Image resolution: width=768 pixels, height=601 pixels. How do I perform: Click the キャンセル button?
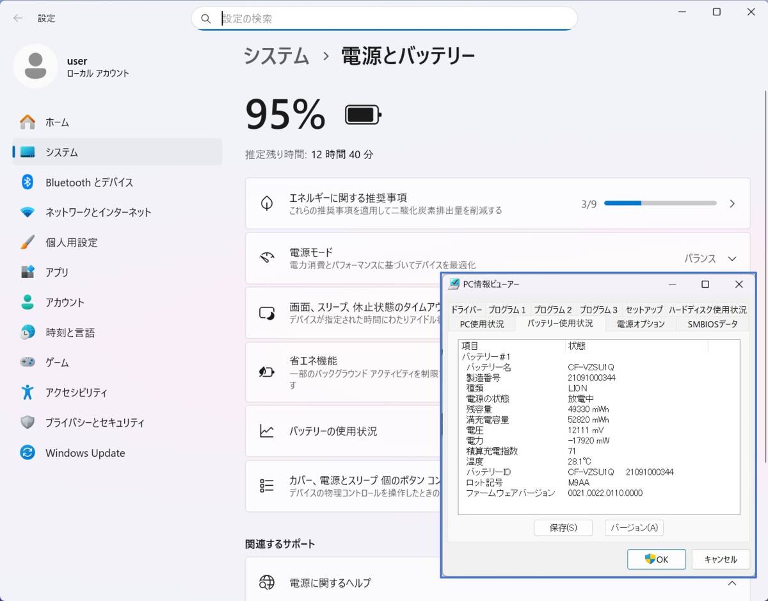tap(721, 559)
